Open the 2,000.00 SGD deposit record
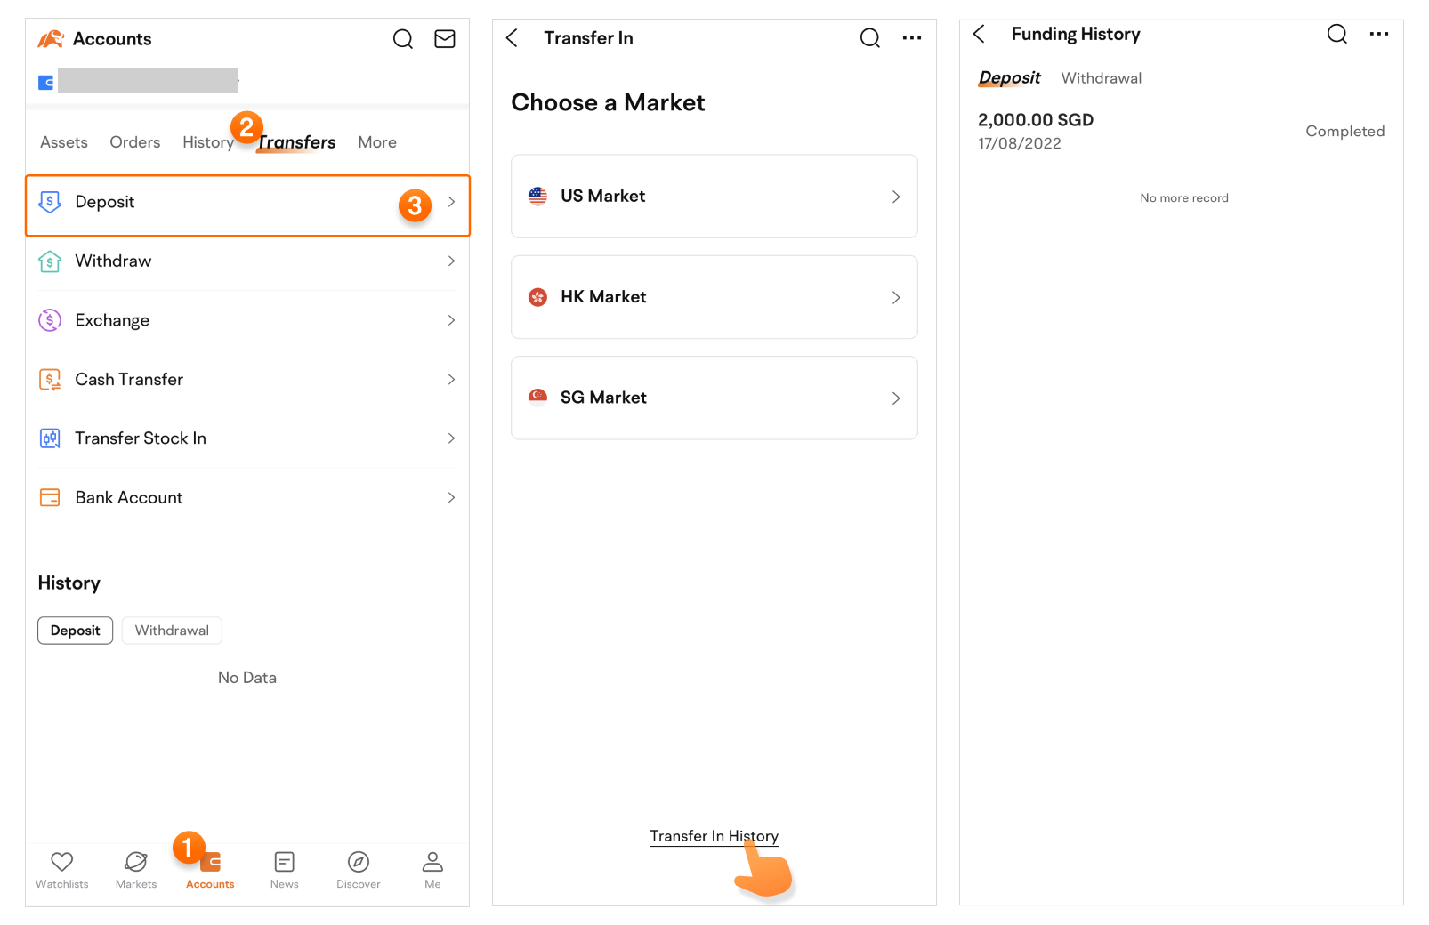 pos(1181,131)
